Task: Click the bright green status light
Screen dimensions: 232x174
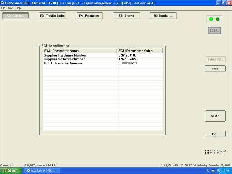Action: (211, 19)
